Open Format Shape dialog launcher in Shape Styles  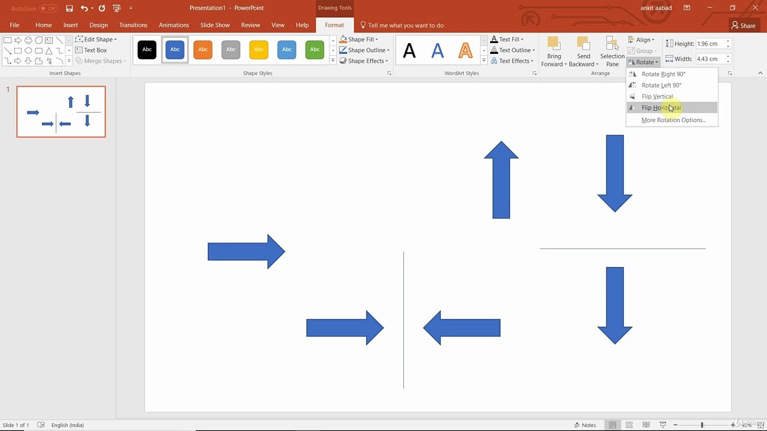[389, 73]
